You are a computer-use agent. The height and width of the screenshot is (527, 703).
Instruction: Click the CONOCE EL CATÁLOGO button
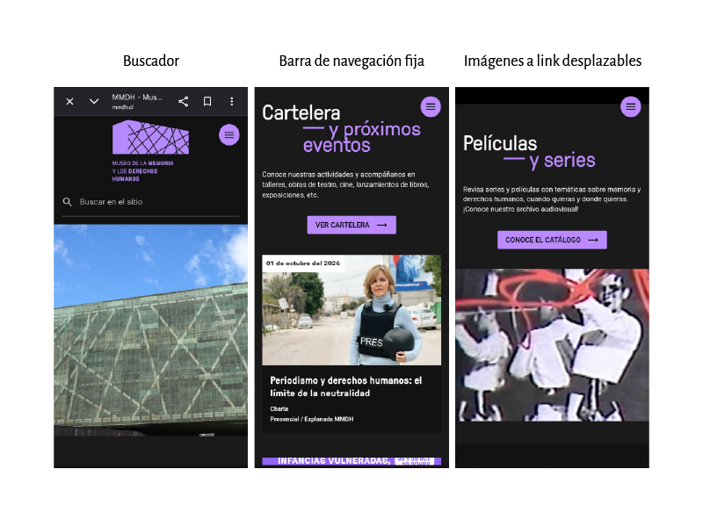click(552, 240)
